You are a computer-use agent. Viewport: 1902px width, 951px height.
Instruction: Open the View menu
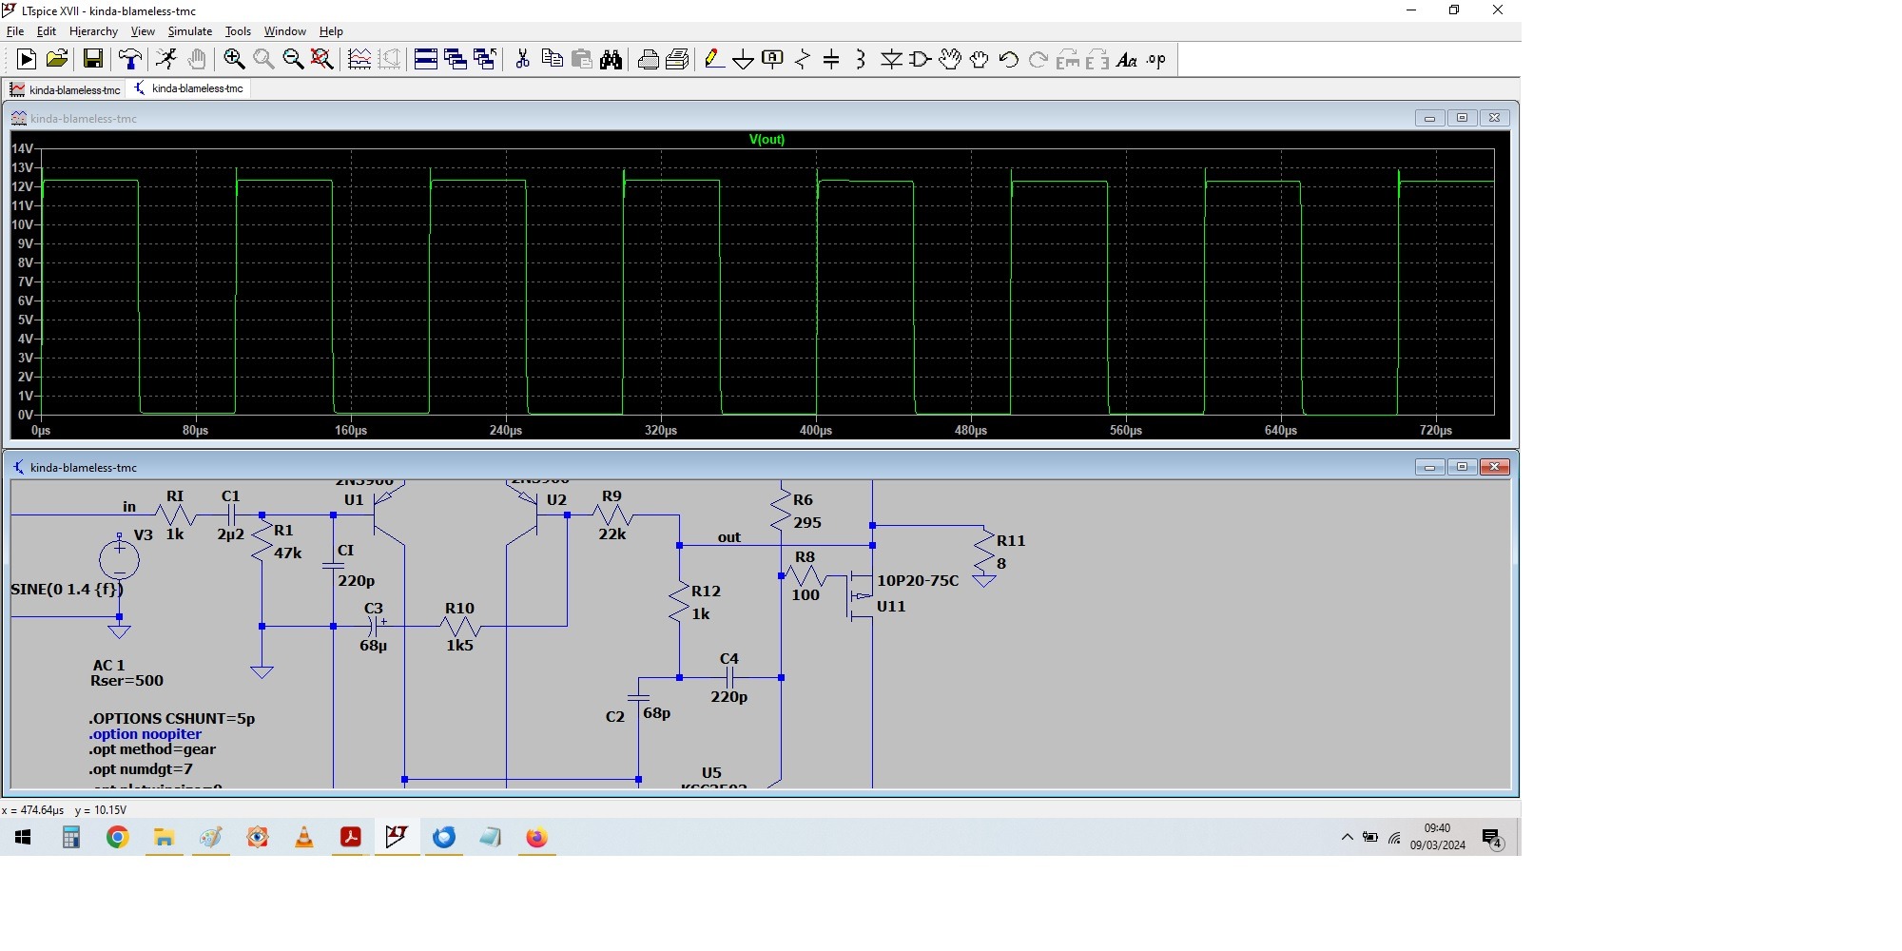pyautogui.click(x=143, y=31)
